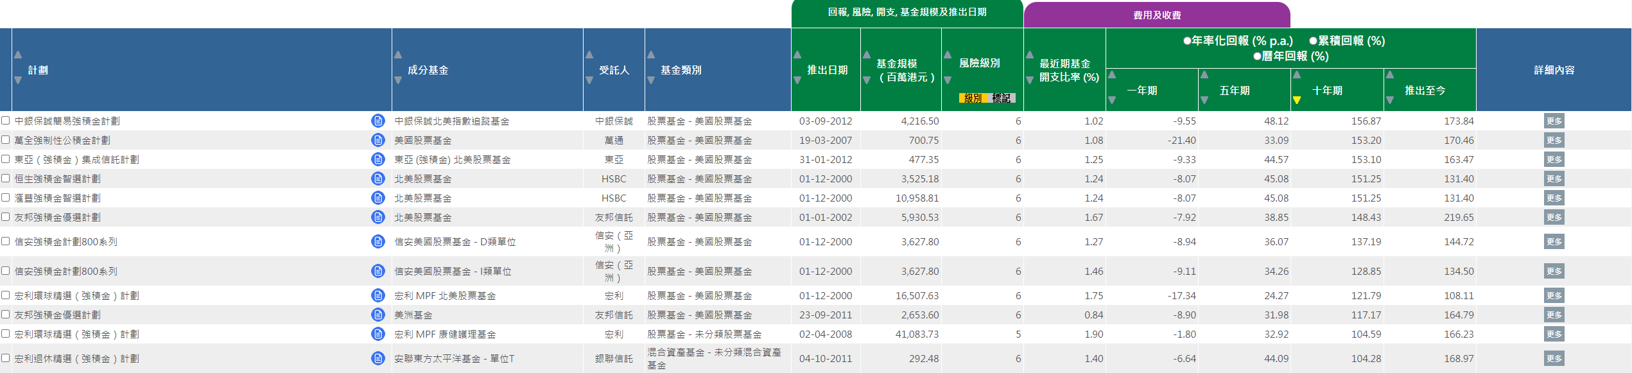The image size is (1632, 373).
Task: Click launch date 19-03-2007
Action: pyautogui.click(x=826, y=141)
